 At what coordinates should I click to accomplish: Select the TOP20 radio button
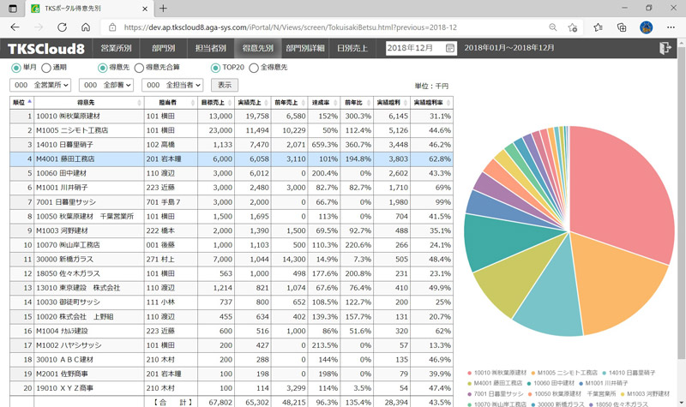point(215,68)
